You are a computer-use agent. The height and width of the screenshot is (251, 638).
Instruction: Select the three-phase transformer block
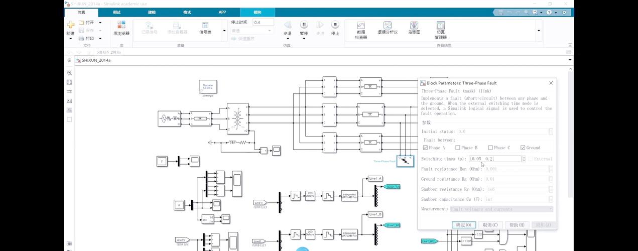237,118
